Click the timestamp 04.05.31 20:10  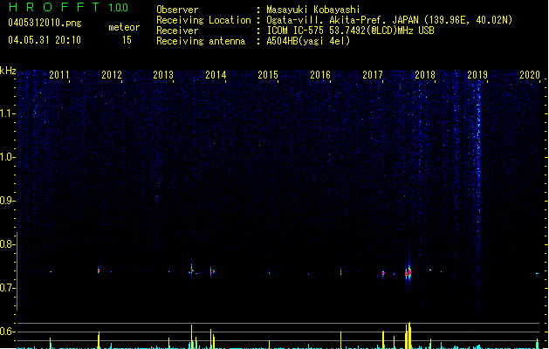point(45,40)
